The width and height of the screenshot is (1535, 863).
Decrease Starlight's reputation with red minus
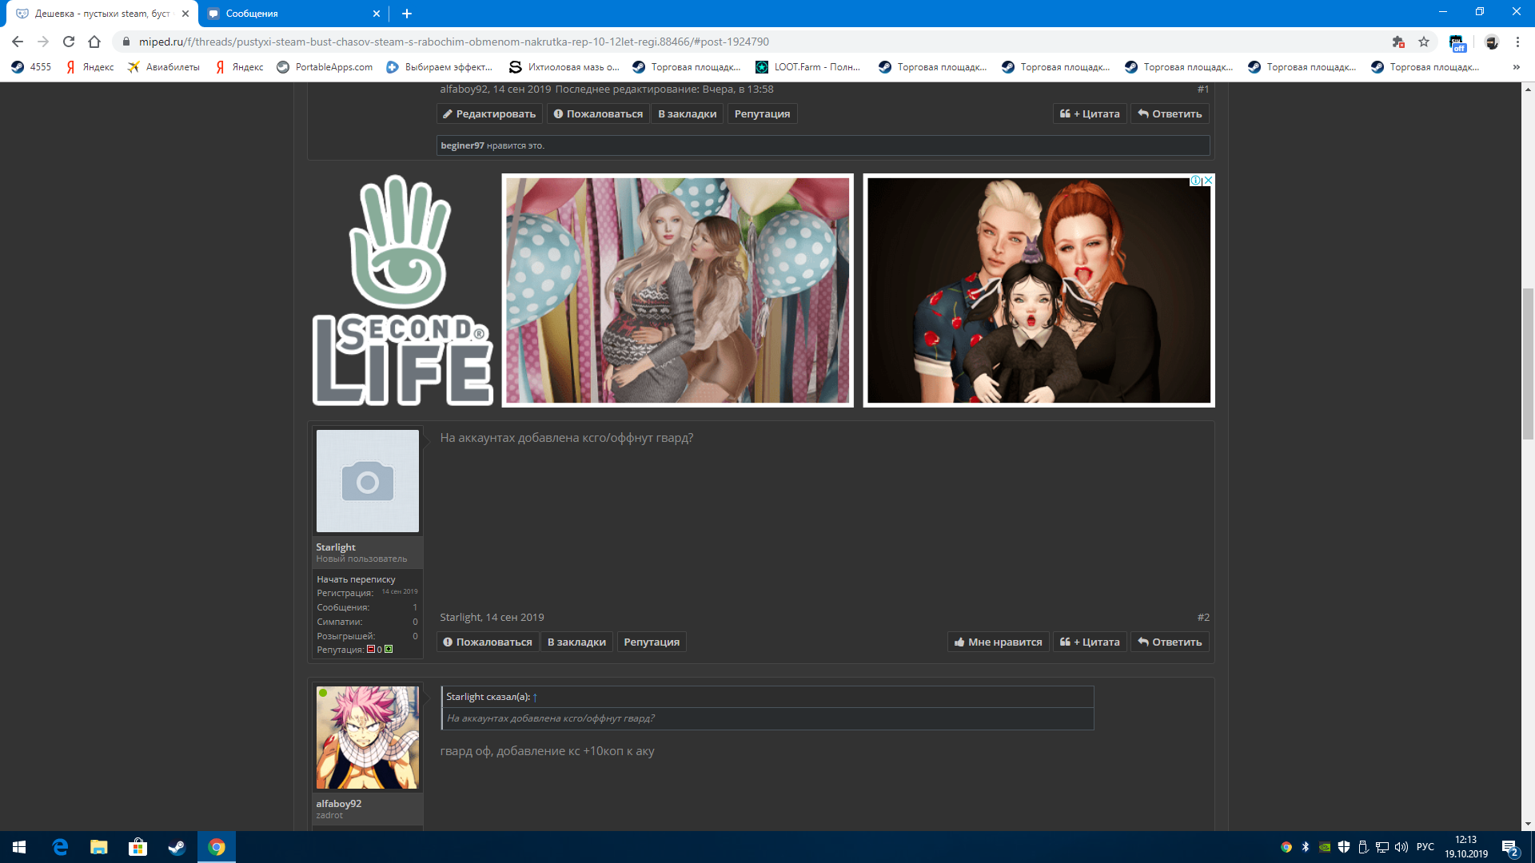tap(371, 649)
